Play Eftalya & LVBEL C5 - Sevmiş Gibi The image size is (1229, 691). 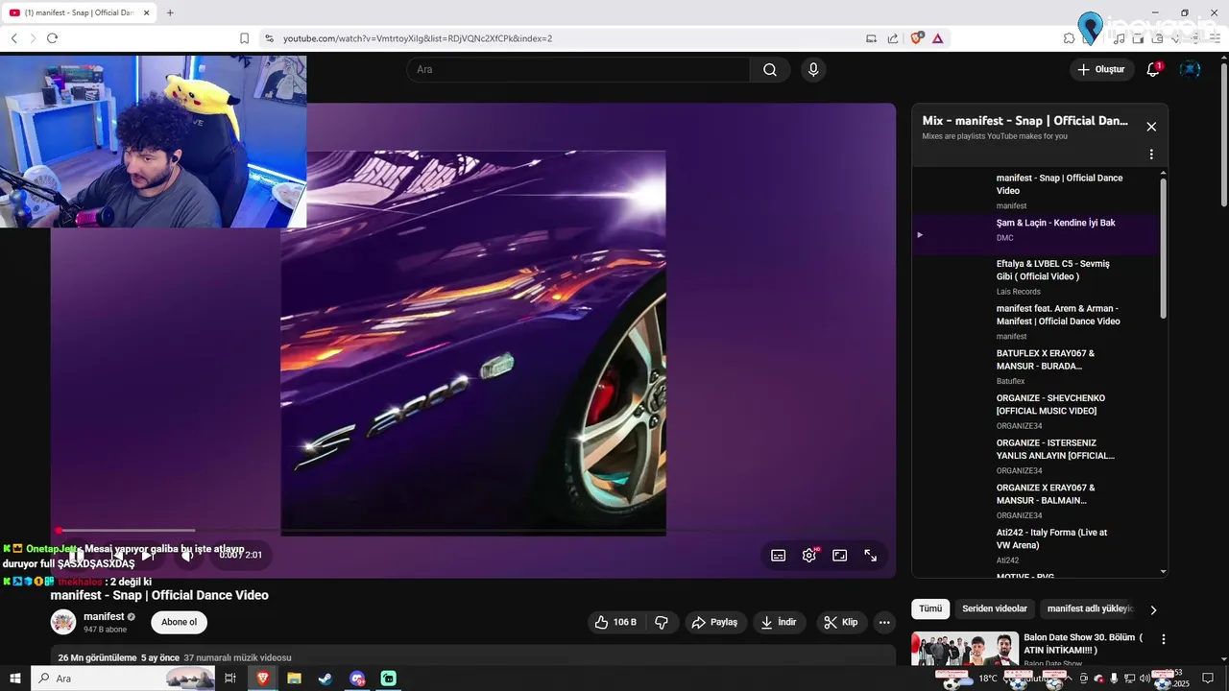[1035, 277]
